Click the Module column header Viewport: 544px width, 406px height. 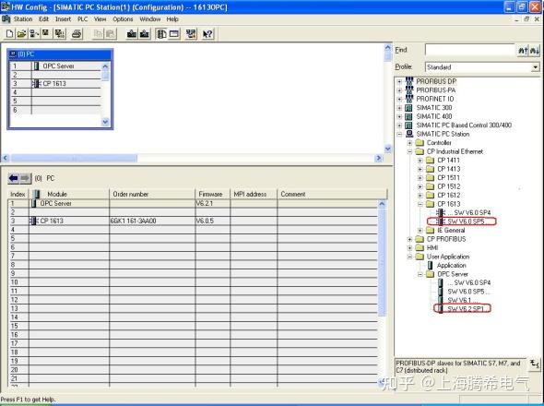click(69, 194)
